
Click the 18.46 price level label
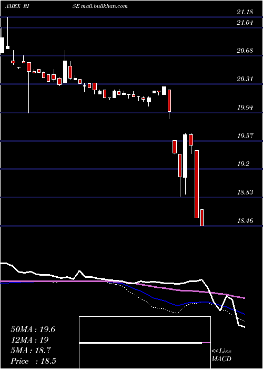[245, 221]
